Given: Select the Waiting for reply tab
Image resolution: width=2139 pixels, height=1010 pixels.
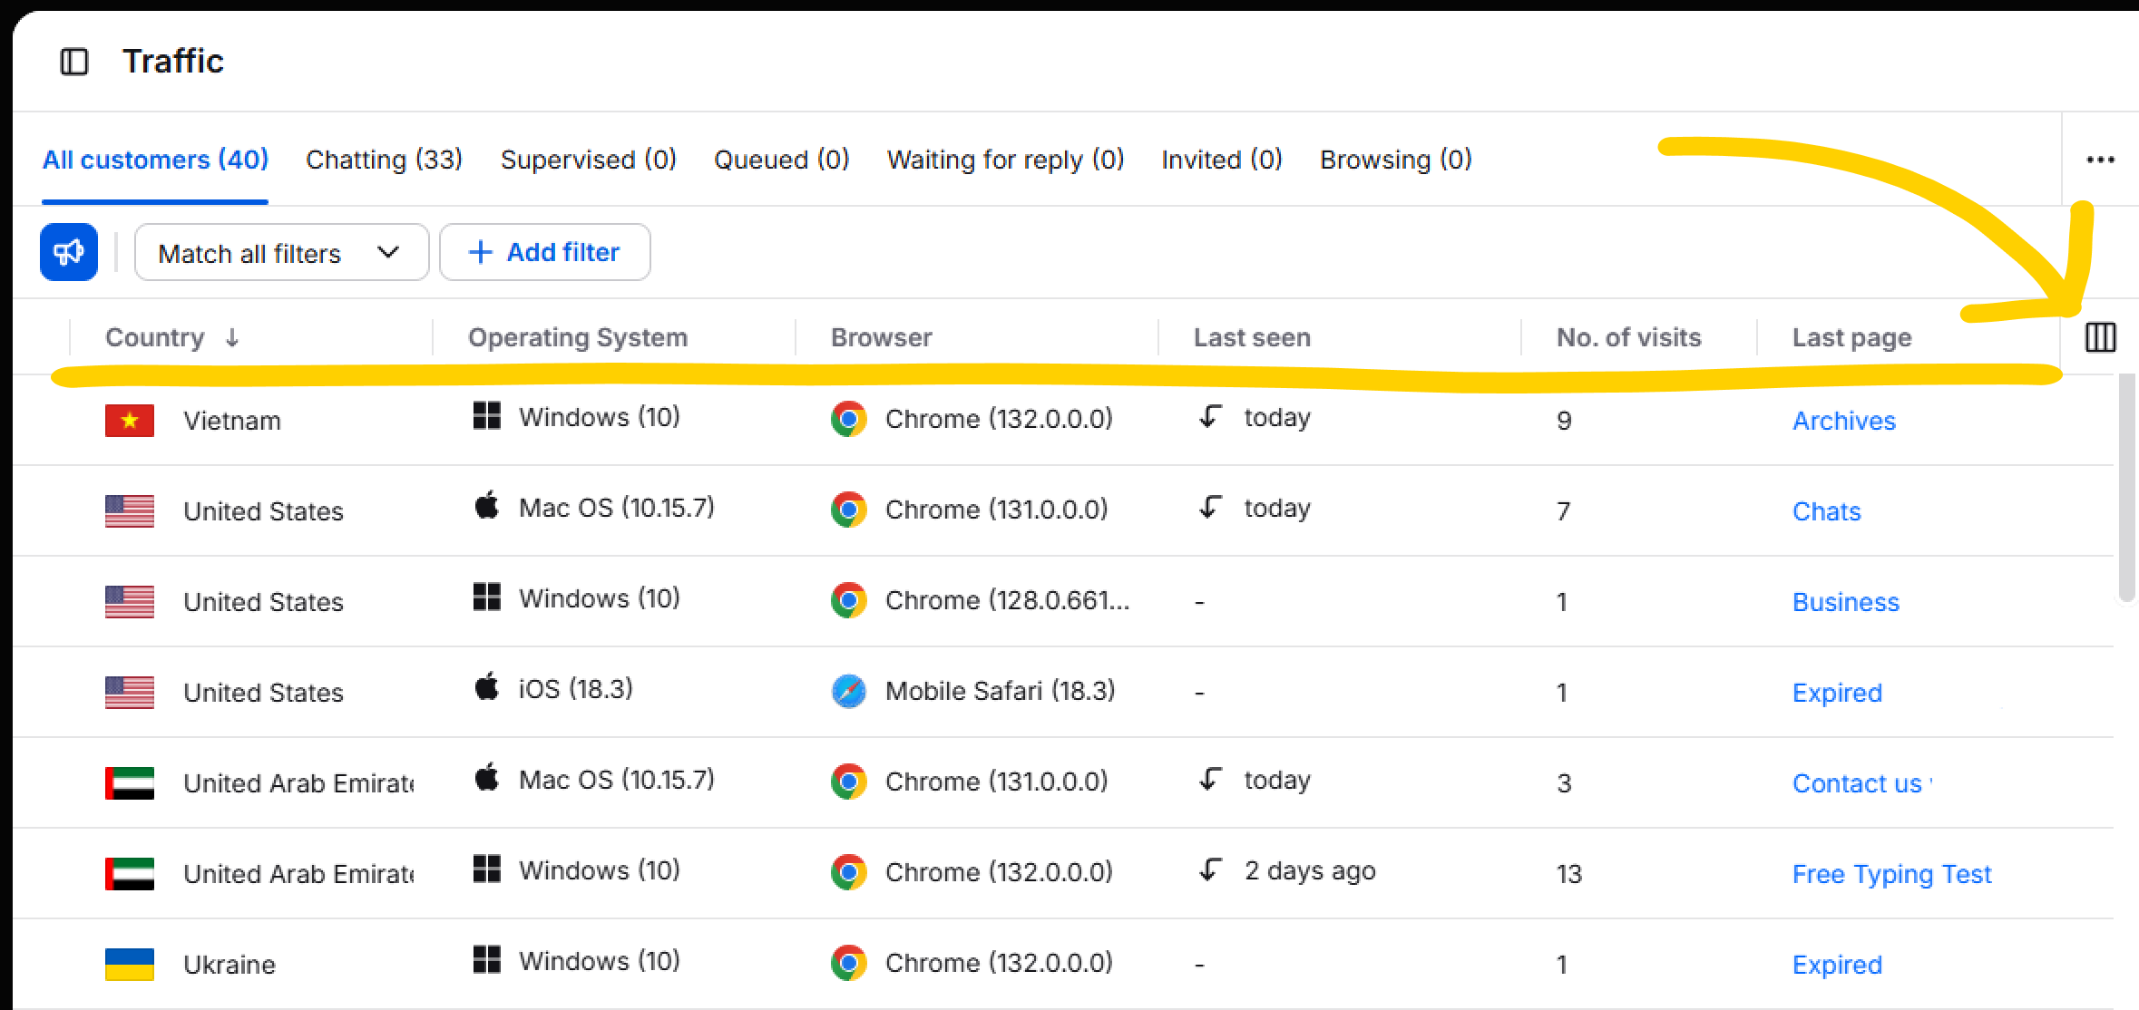Looking at the screenshot, I should [x=1005, y=159].
